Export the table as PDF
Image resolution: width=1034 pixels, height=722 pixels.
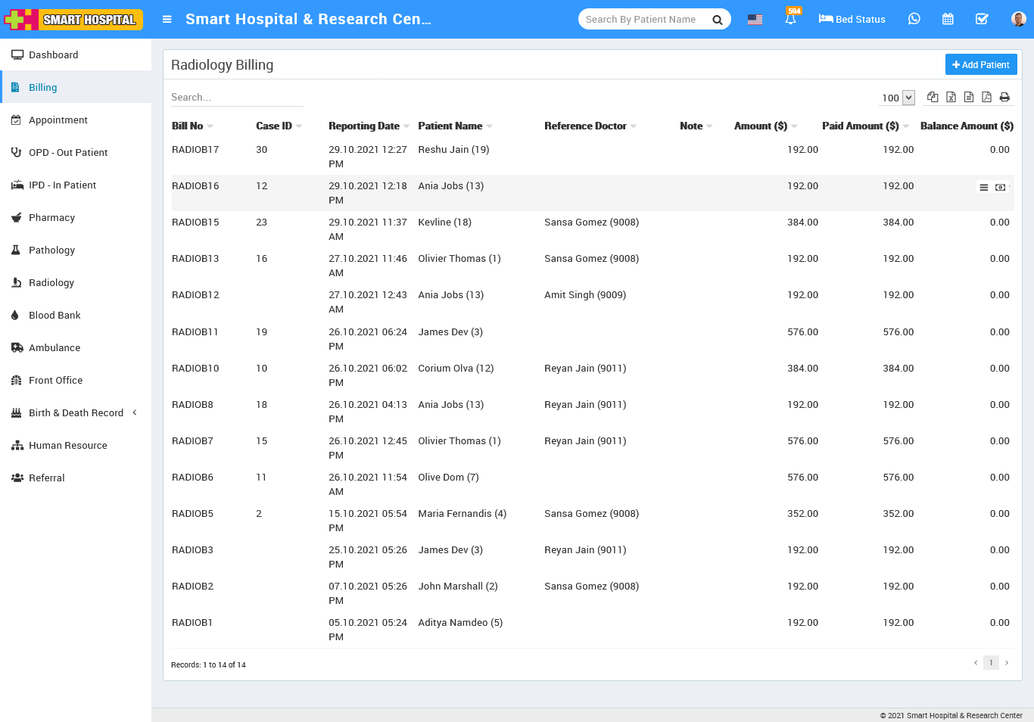986,97
